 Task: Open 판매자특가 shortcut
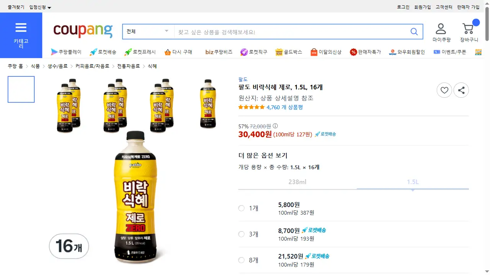point(365,52)
